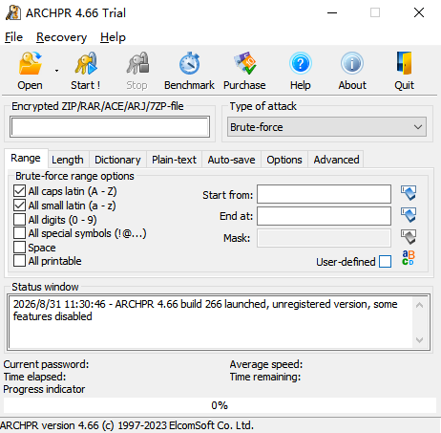Click ARCHPR version status bar text
This screenshot has width=441, height=433.
127,425
